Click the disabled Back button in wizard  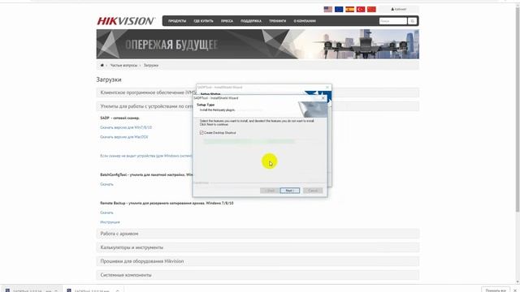(270, 191)
